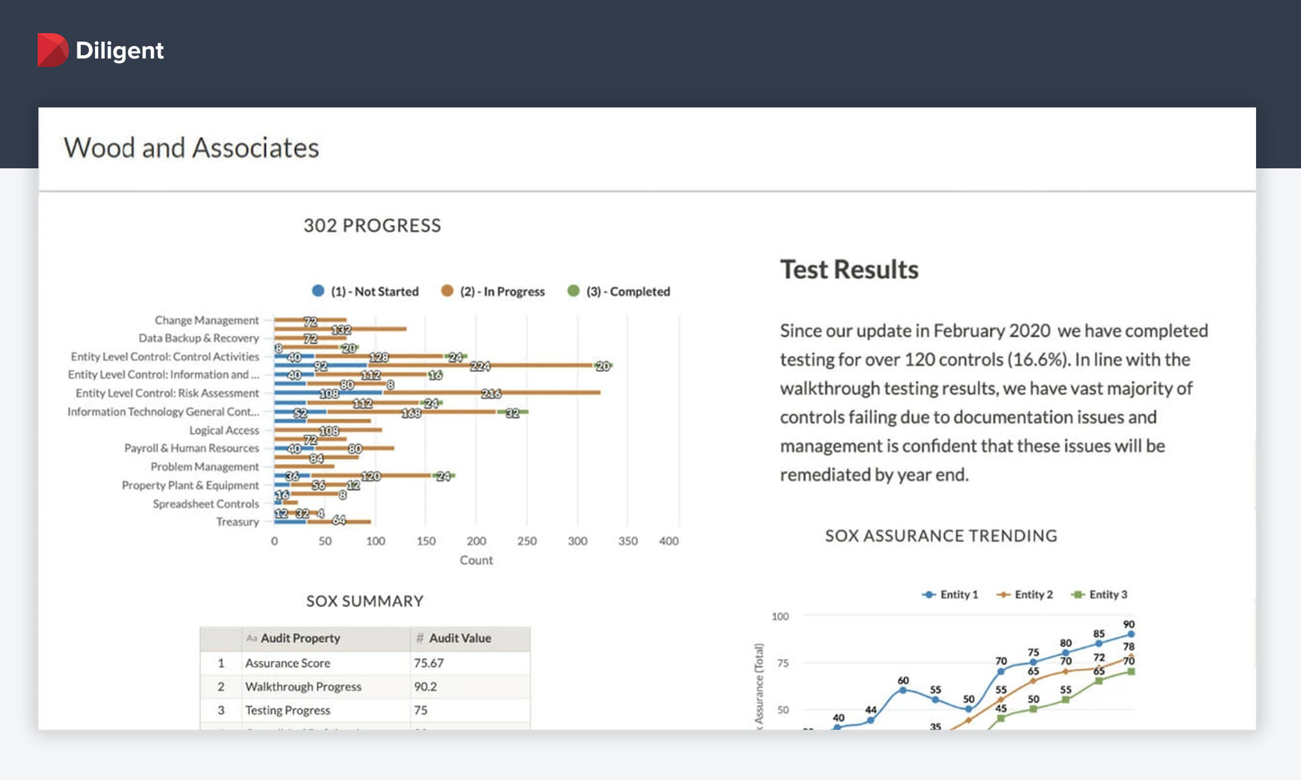
Task: Click the Entity 1 data point labeled 90
Action: click(1131, 634)
